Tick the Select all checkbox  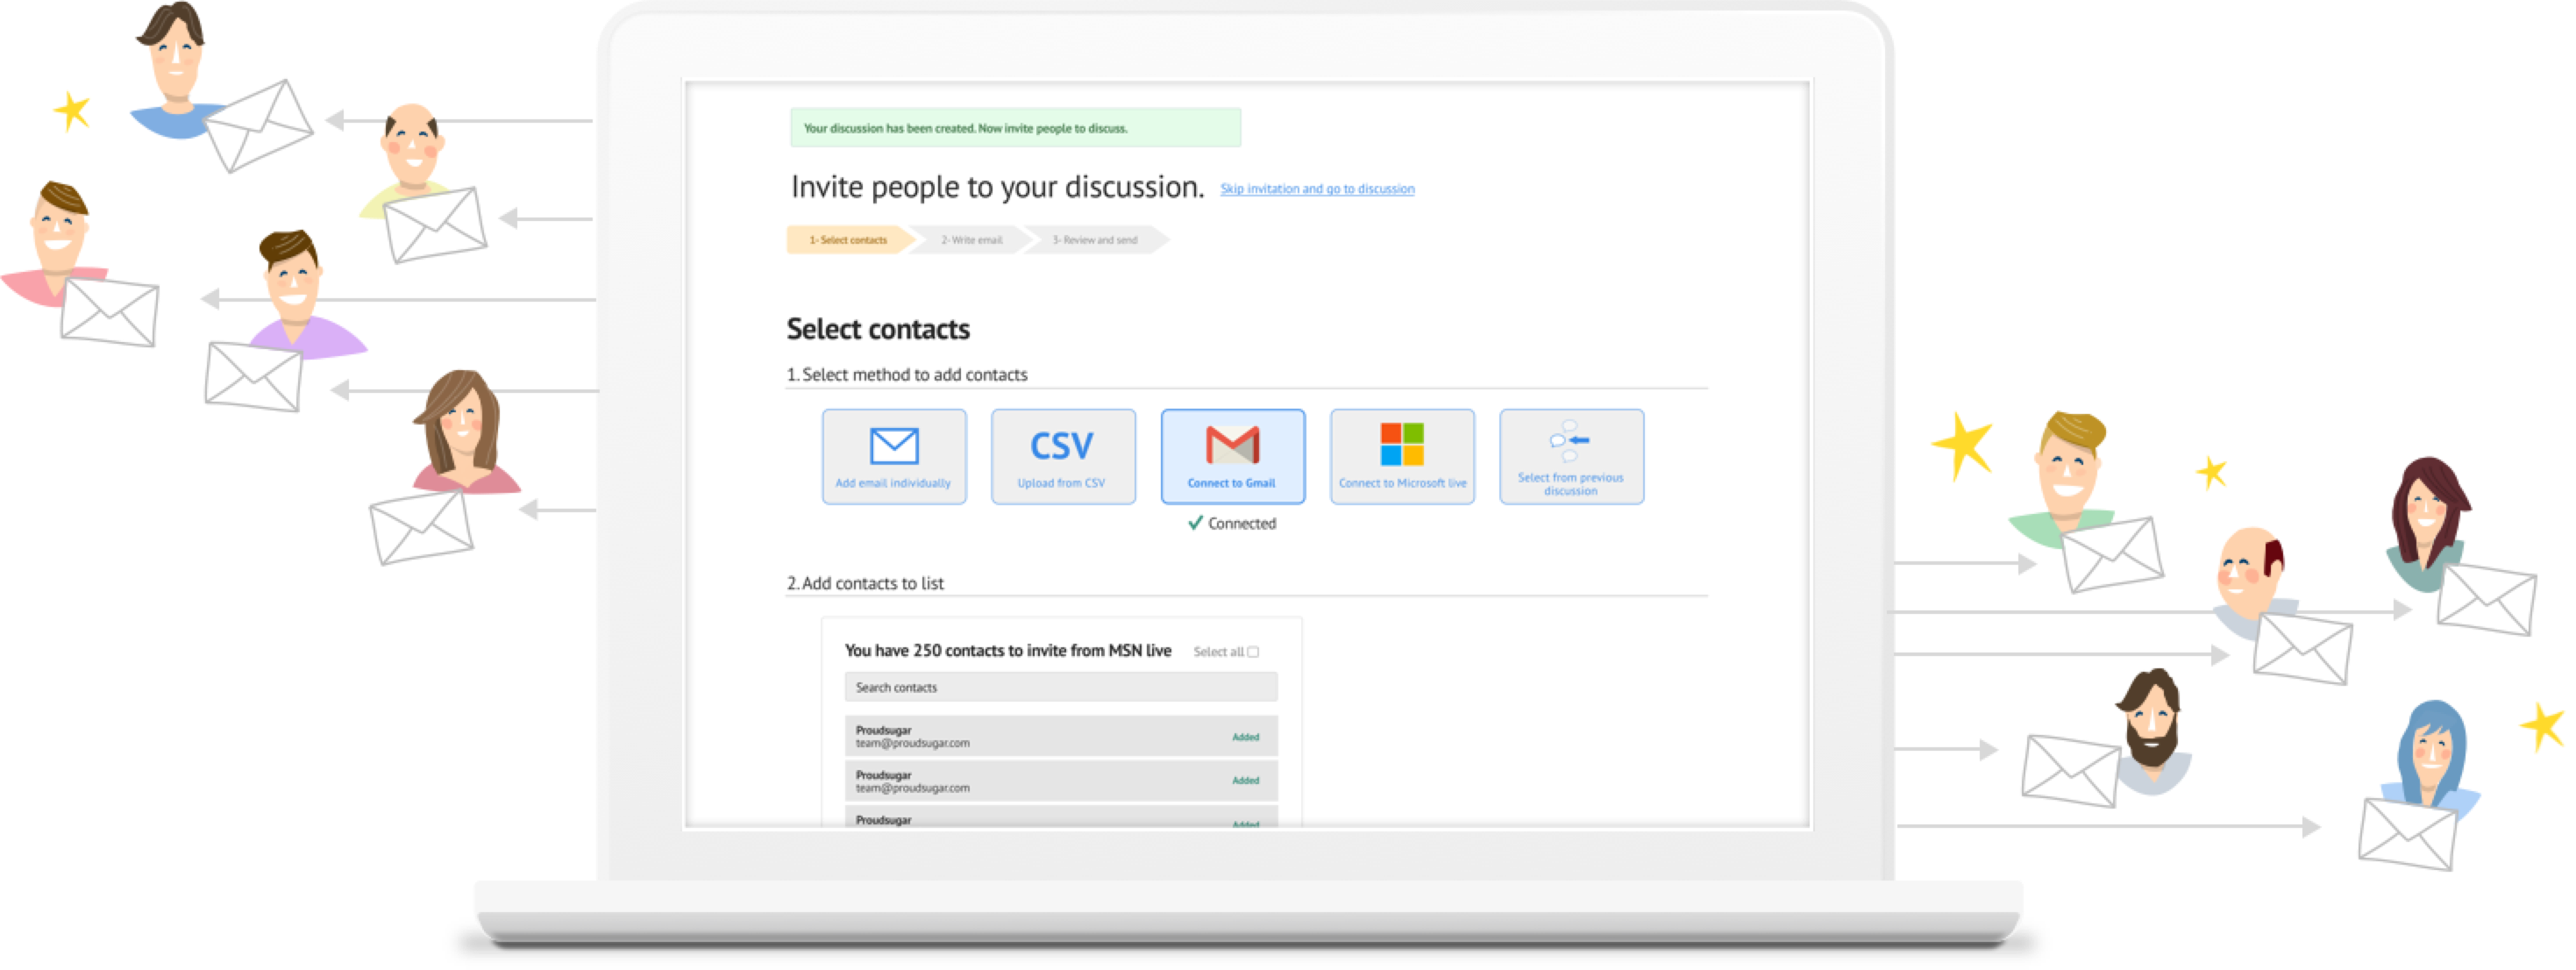[1253, 652]
